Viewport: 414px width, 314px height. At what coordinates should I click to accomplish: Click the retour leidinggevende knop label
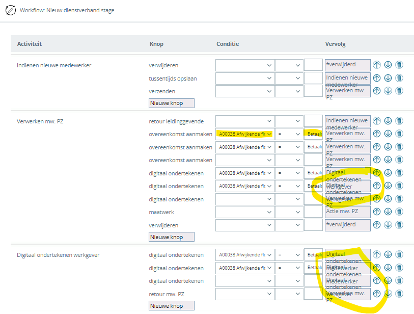176,121
